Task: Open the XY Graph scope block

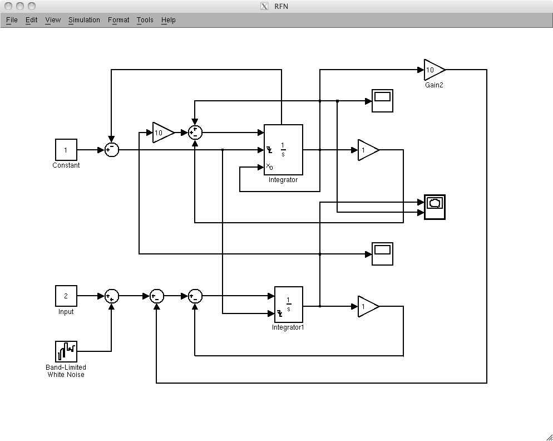Action: tap(434, 207)
